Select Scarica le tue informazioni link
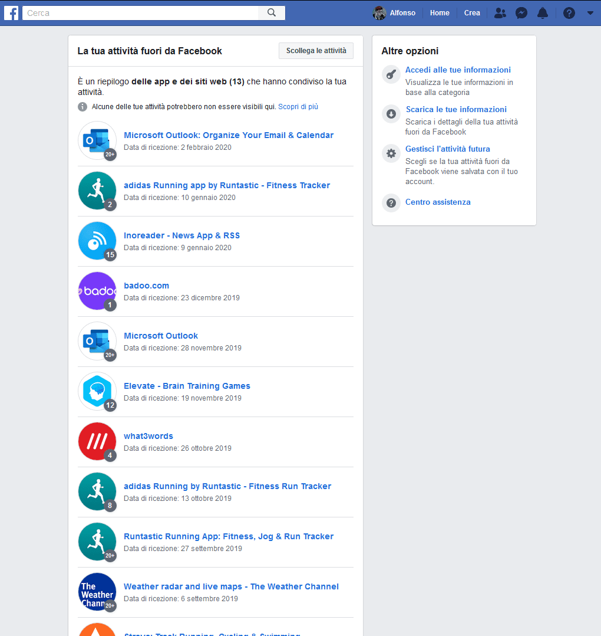This screenshot has height=636, width=601. pyautogui.click(x=456, y=109)
